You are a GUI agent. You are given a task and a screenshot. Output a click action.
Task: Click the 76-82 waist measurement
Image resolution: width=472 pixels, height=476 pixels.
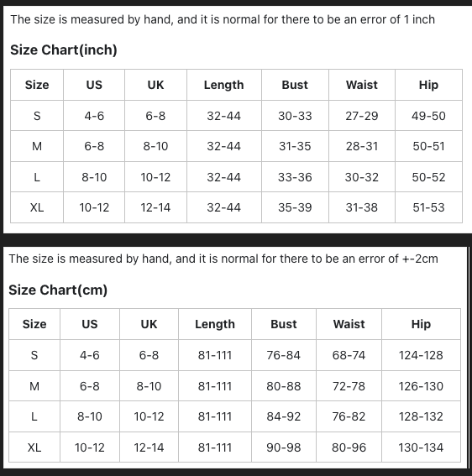click(349, 416)
